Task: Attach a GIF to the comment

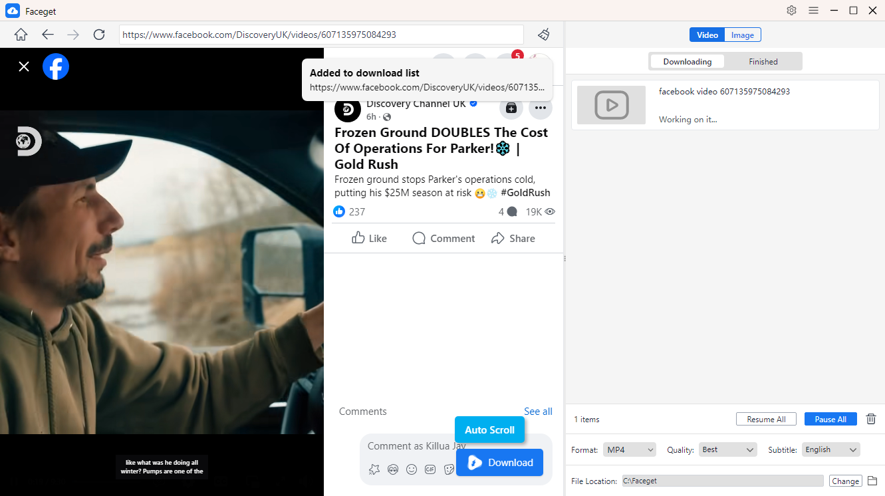Action: 430,469
